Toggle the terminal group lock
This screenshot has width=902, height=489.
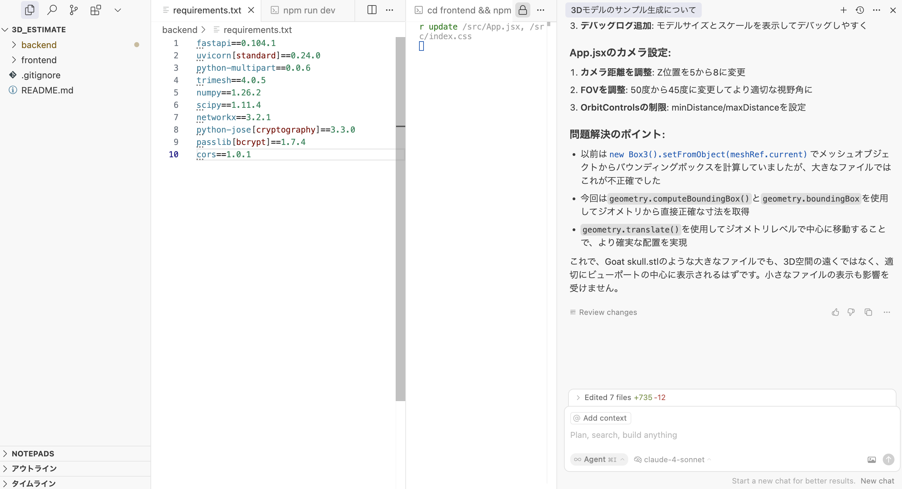pyautogui.click(x=522, y=10)
